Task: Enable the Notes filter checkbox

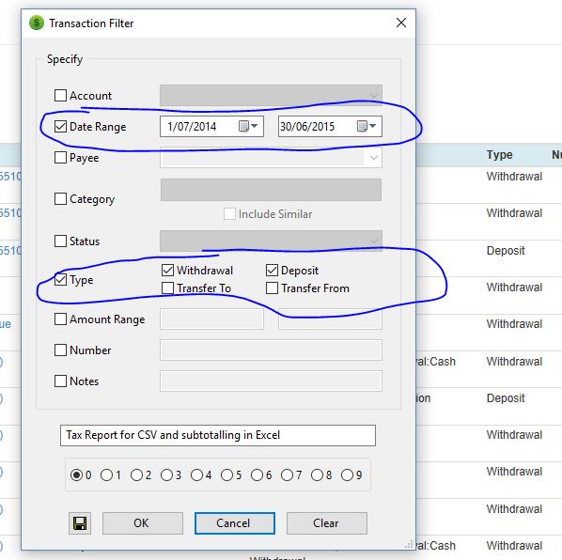Action: point(60,381)
